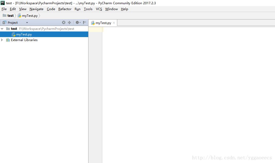Screen dimensions: 275x163
Task: Open the Refactor menu
Action: point(65,9)
